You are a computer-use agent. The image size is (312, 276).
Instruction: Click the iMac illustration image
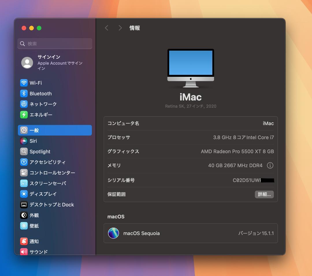click(x=191, y=68)
